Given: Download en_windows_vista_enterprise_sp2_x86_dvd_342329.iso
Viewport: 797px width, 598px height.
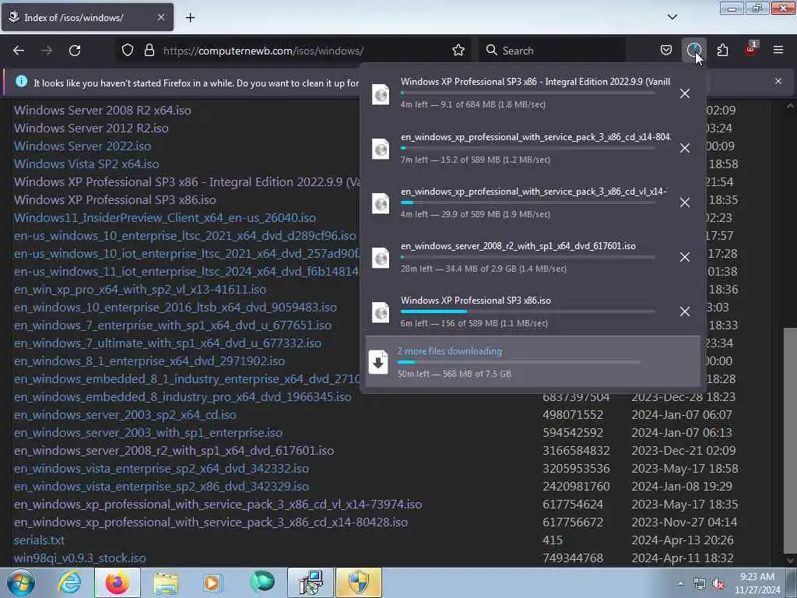Looking at the screenshot, I should click(161, 487).
